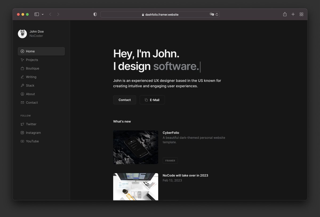Follow the YouTube link
This screenshot has width=320, height=217.
pos(41,141)
